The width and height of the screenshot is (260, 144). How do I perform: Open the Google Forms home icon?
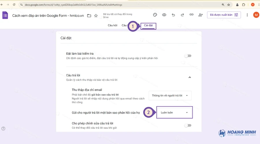[5, 15]
